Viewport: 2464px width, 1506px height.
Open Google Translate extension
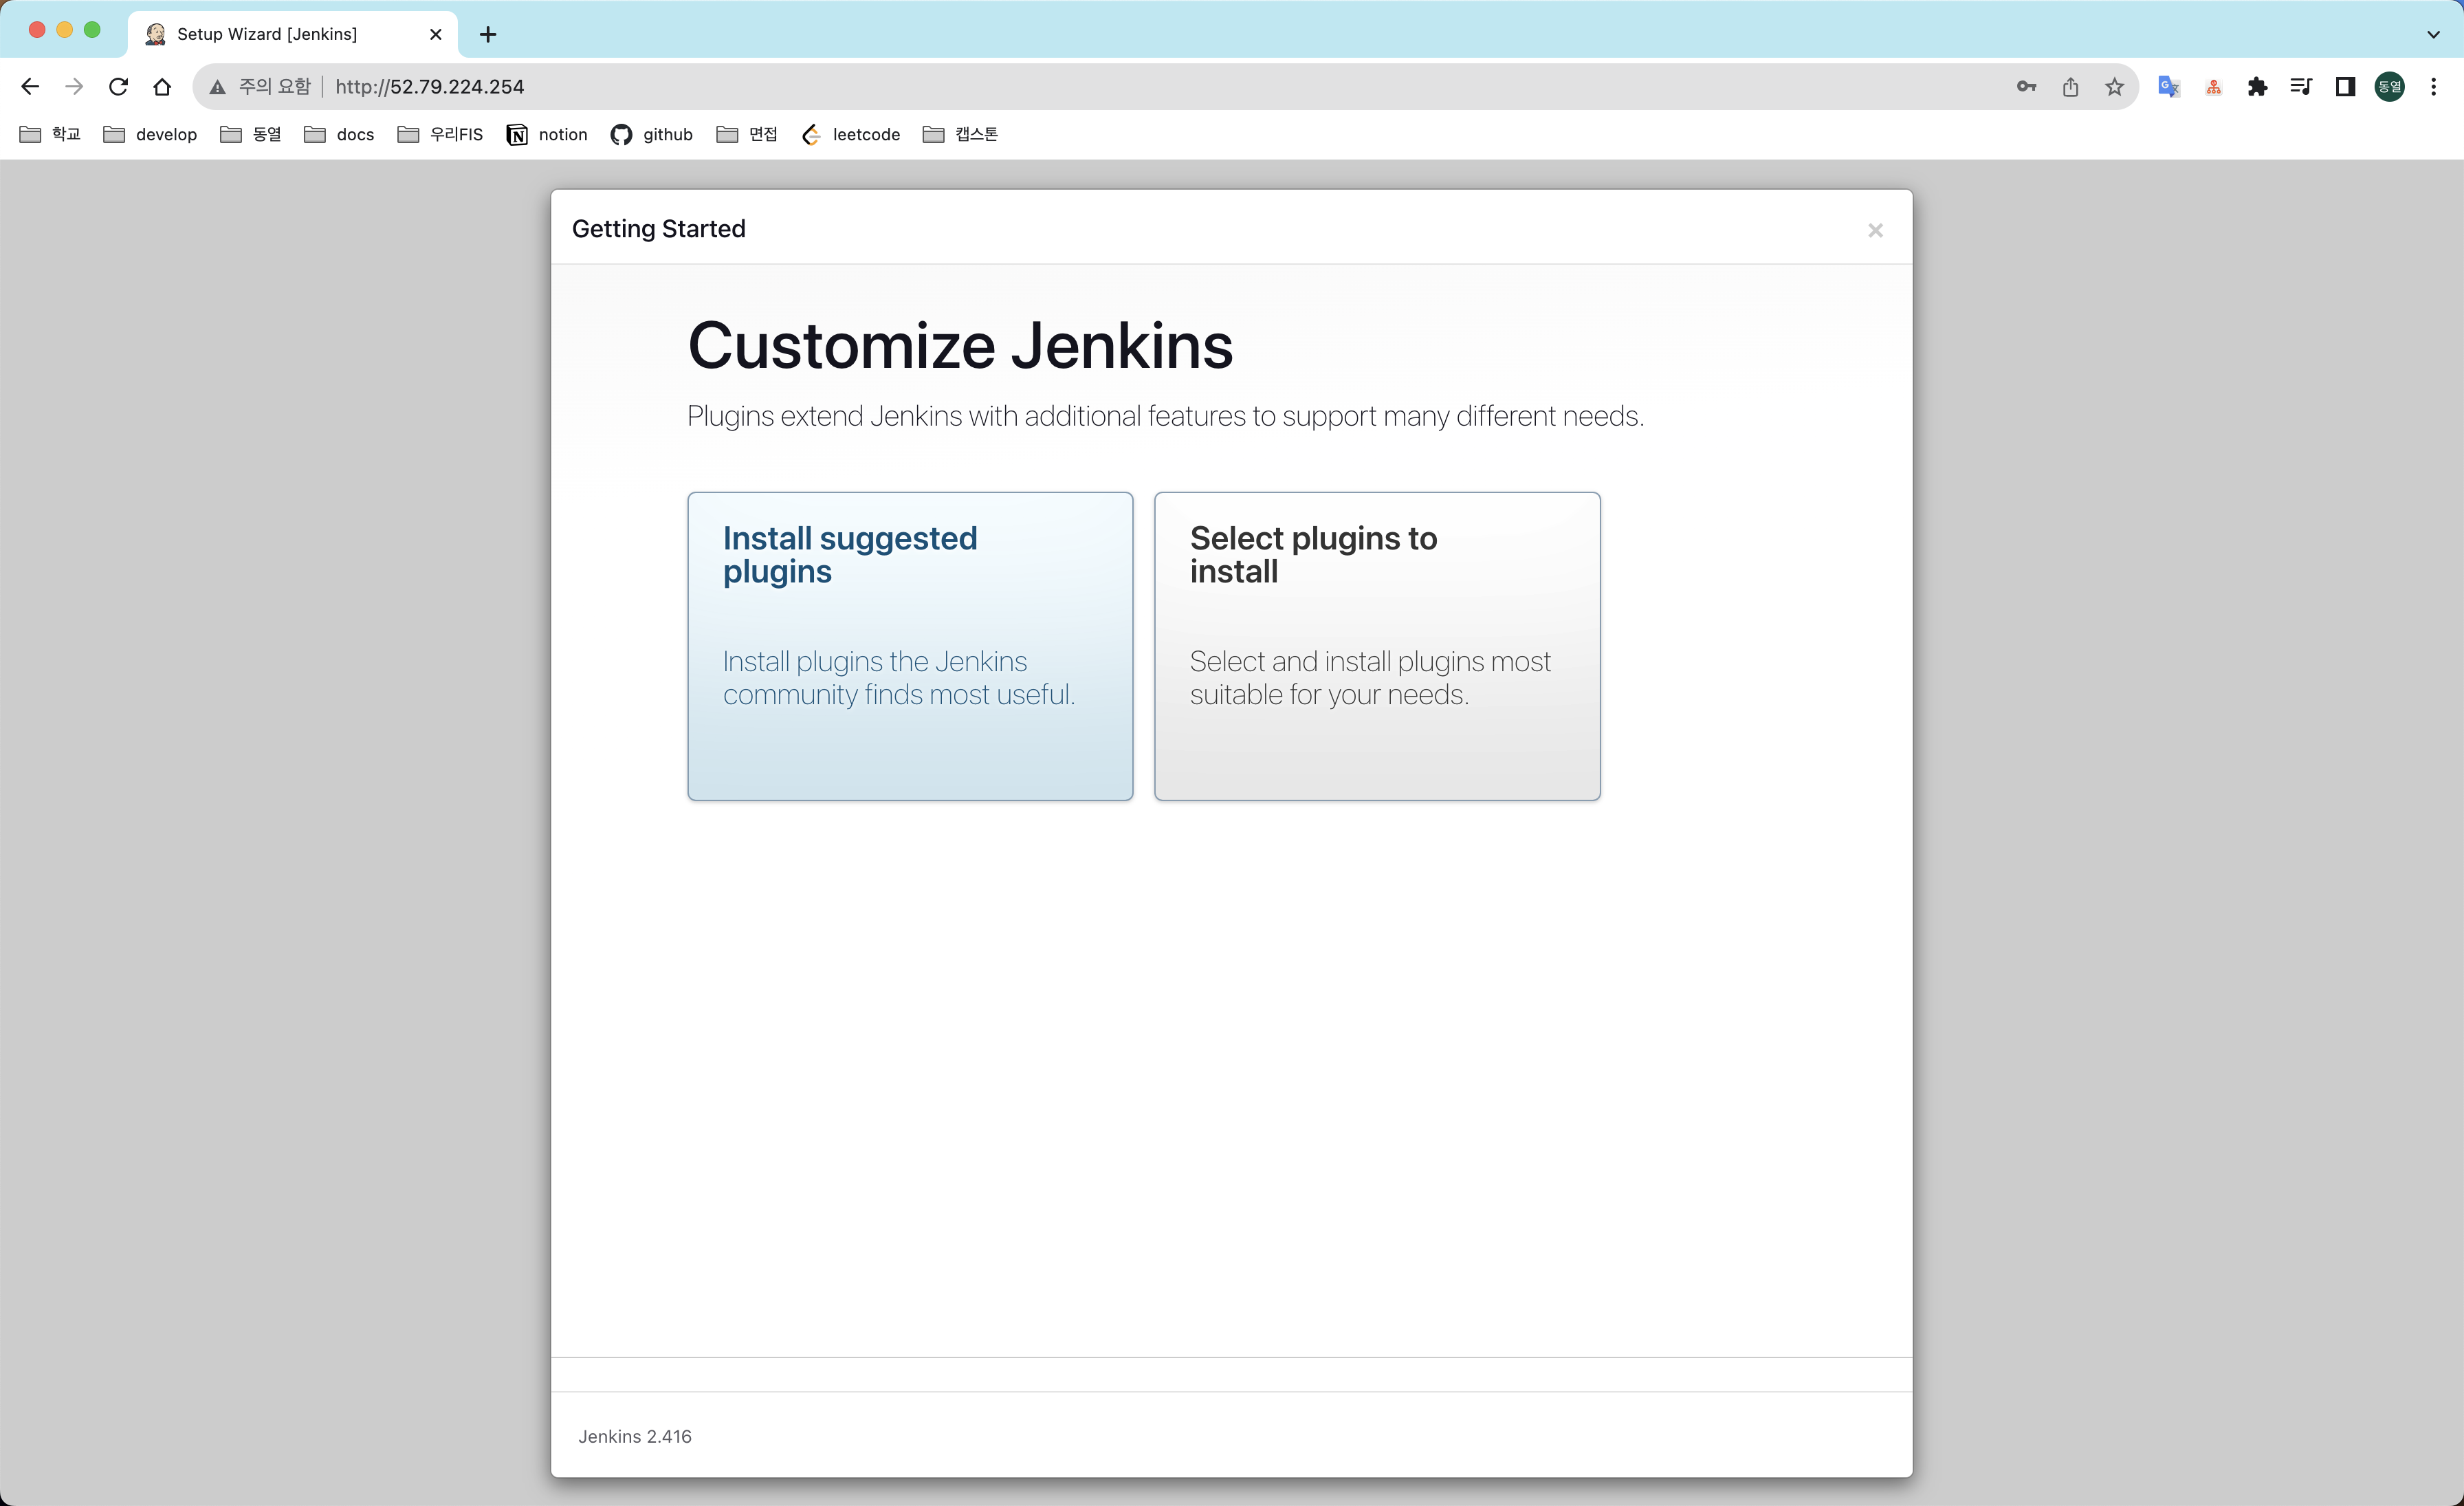[2168, 87]
